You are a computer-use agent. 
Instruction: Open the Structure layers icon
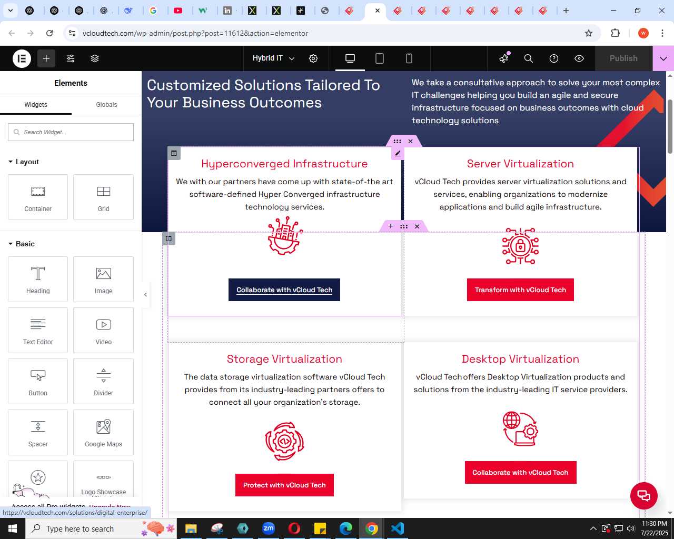tap(95, 58)
